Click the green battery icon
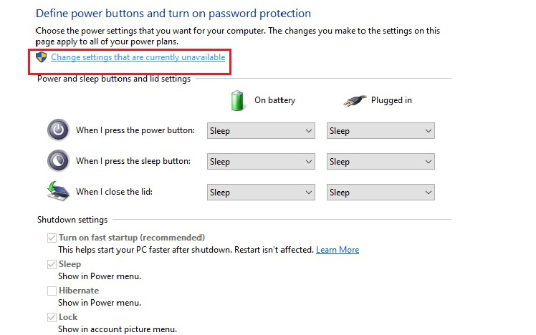This screenshot has width=536, height=335. coord(238,100)
